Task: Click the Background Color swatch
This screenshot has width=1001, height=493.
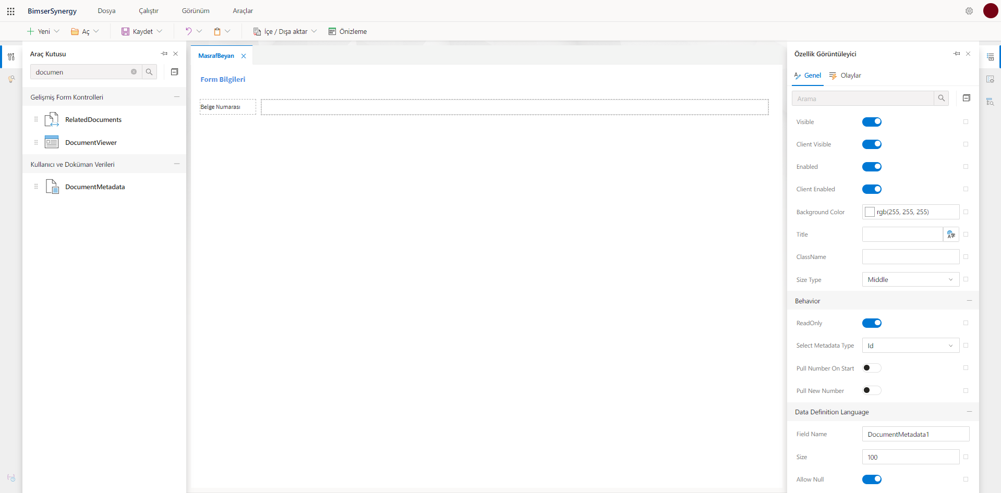Action: (x=870, y=212)
